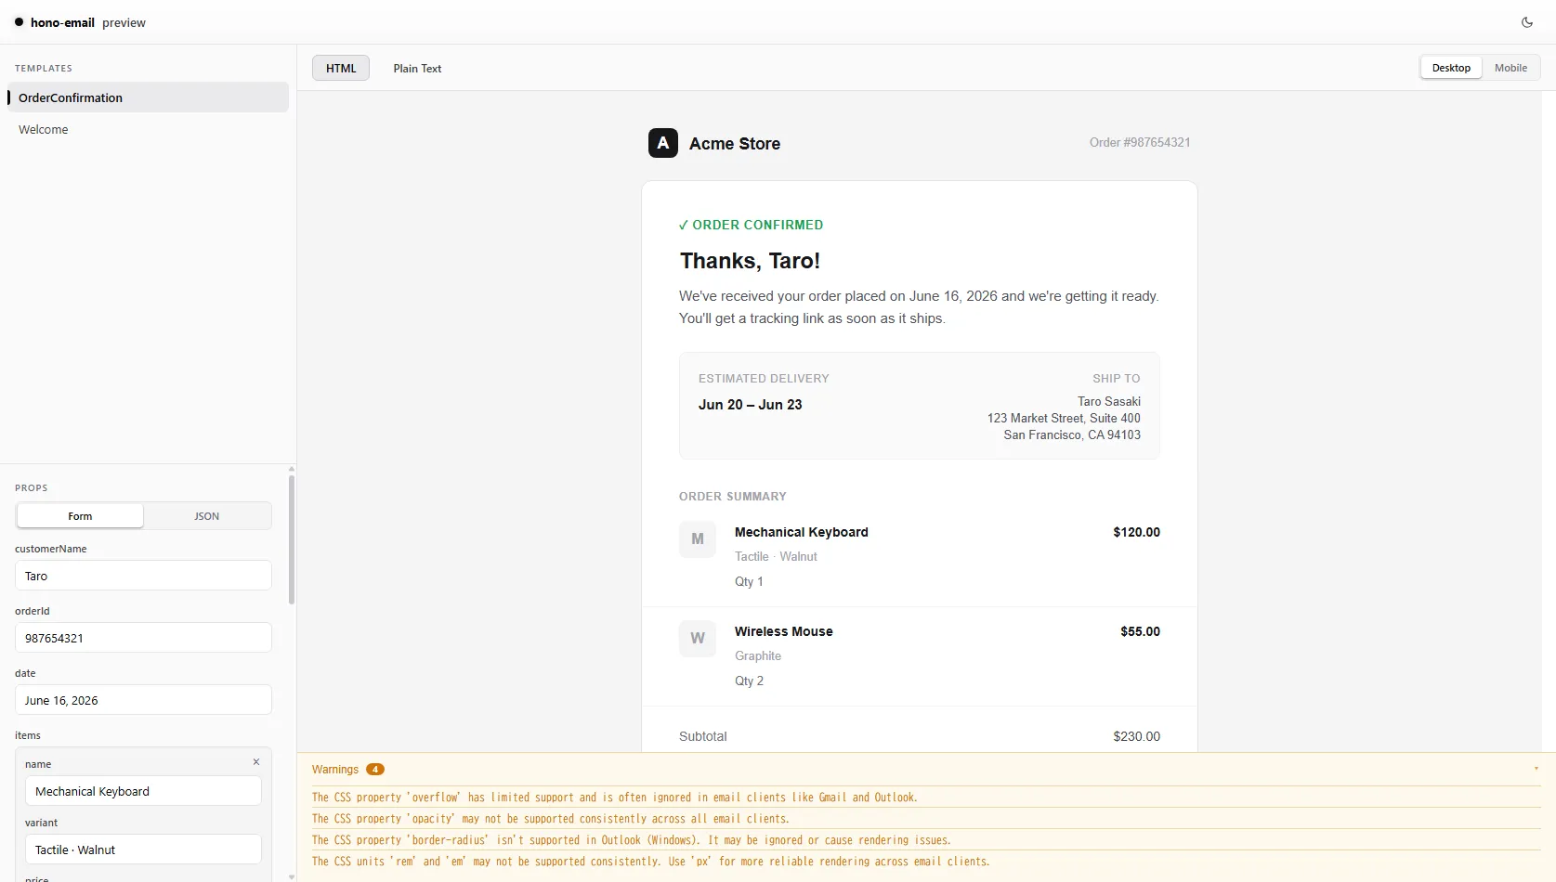Click the props panel scroll down arrow

[292, 876]
